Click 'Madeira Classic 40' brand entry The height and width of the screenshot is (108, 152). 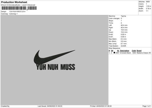pyautogui.click(x=144, y=53)
